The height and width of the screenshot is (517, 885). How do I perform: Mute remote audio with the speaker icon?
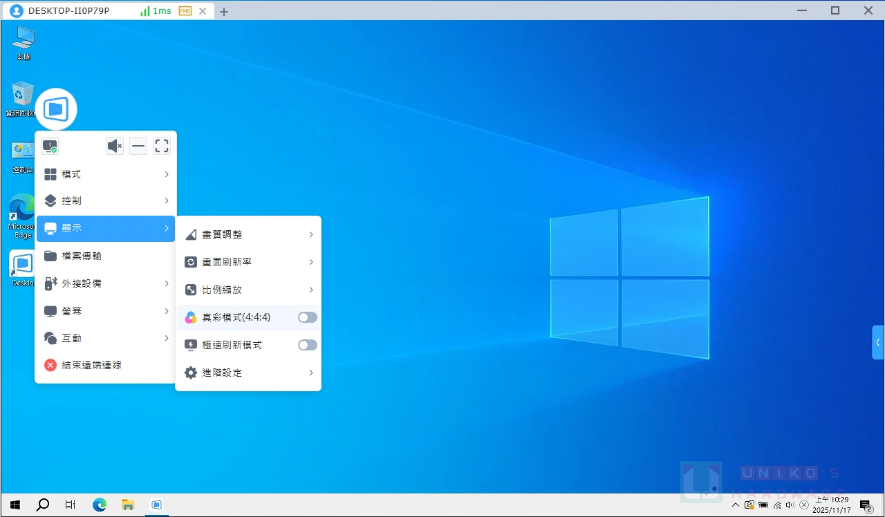point(114,145)
